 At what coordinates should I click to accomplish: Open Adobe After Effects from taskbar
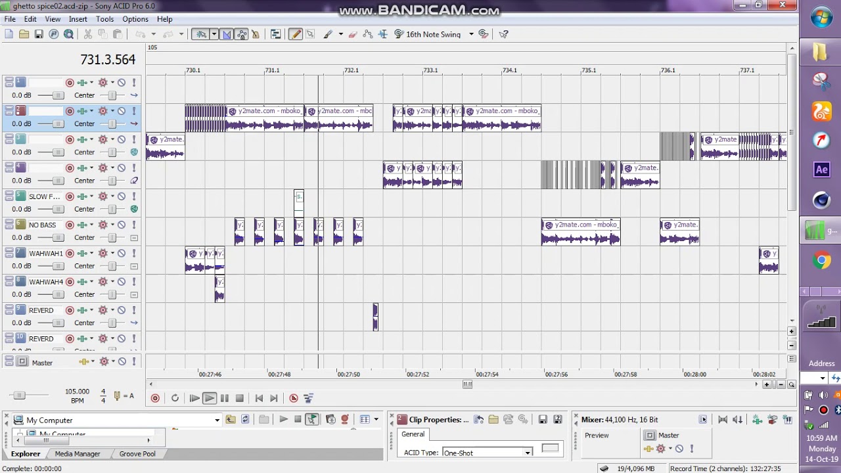[x=821, y=169]
